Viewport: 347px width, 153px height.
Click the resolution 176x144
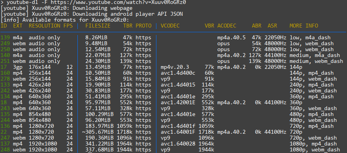(x=40, y=67)
